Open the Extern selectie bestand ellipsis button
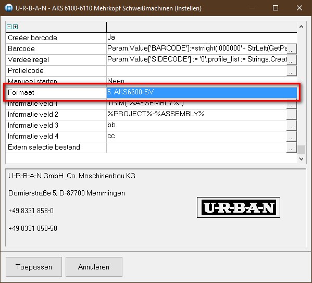Screen dimensions: 312x283 click(x=292, y=147)
